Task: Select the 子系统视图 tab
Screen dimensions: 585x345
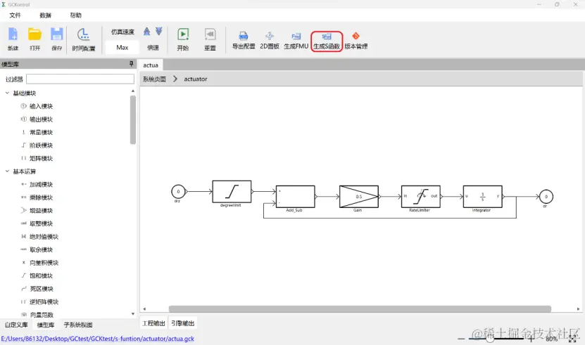Action: click(78, 325)
